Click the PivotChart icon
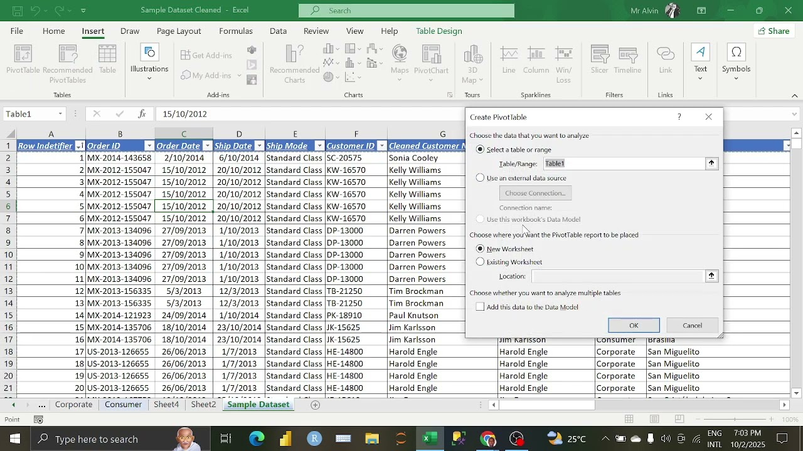 (x=431, y=63)
